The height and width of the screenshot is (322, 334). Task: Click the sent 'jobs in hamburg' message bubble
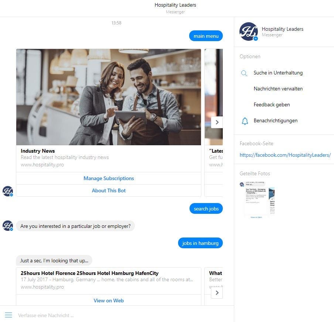[x=200, y=243]
